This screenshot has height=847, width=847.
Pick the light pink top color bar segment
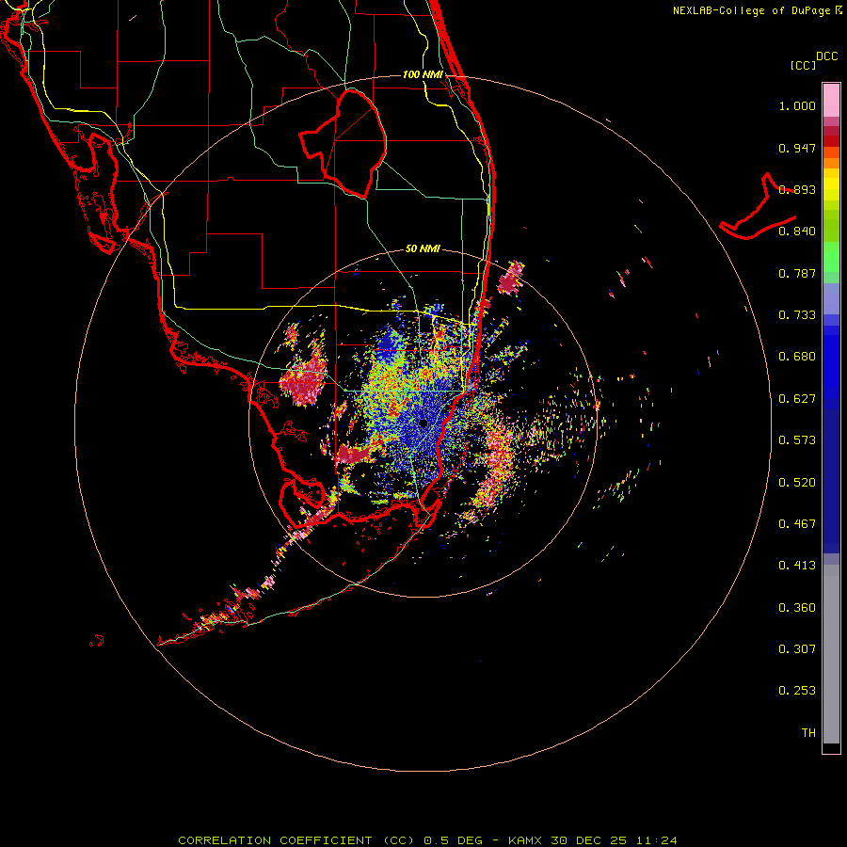[x=831, y=101]
